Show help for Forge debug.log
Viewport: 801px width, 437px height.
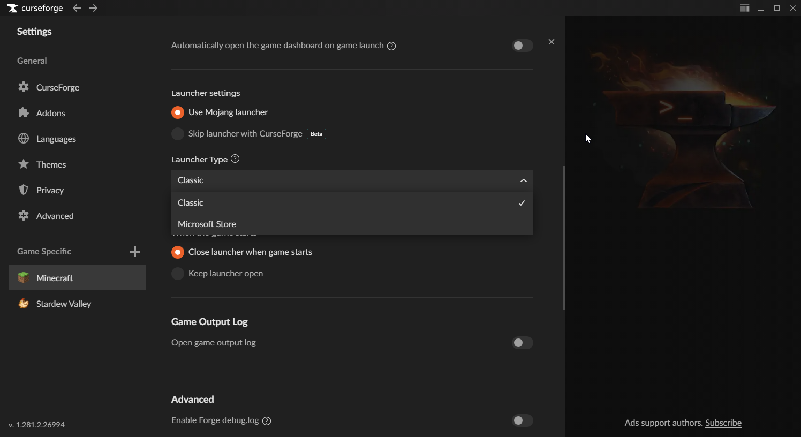point(267,421)
